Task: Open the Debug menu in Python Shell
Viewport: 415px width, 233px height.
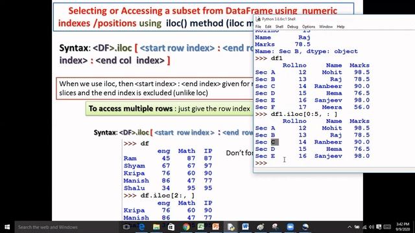Action: tap(292, 27)
